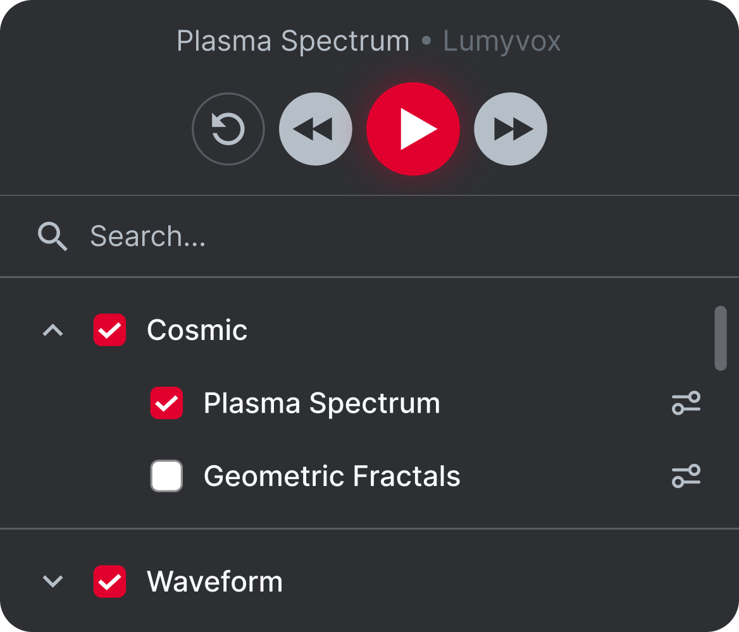Open Plasma Spectrum settings sliders icon
The image size is (739, 632).
click(686, 403)
